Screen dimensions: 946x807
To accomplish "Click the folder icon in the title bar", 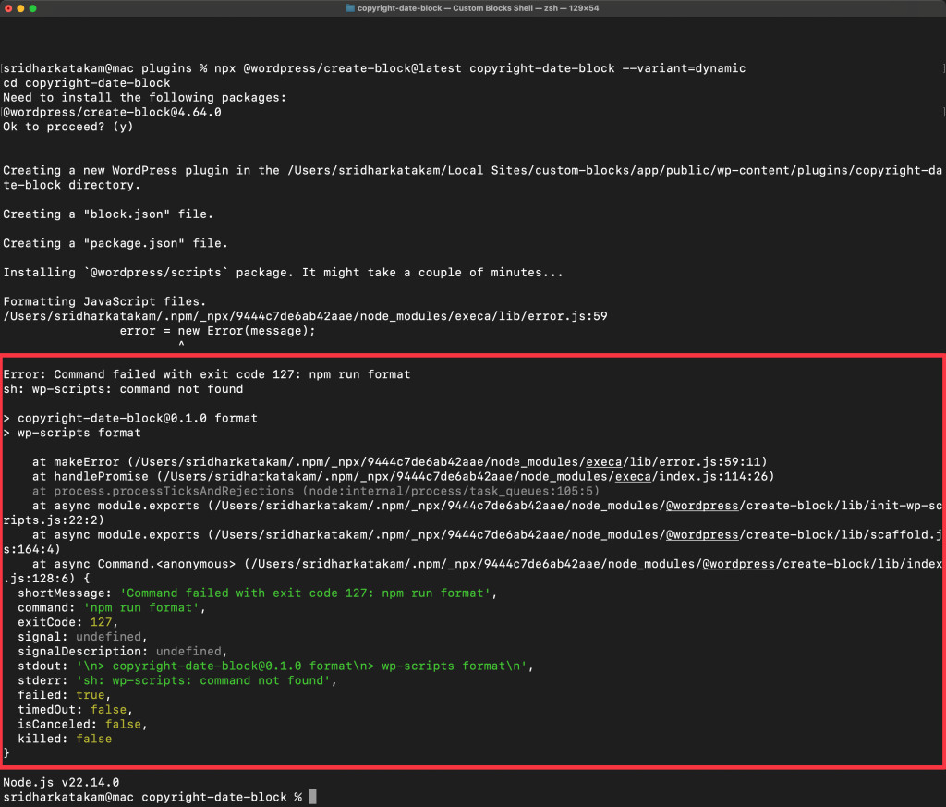I will 349,7.
